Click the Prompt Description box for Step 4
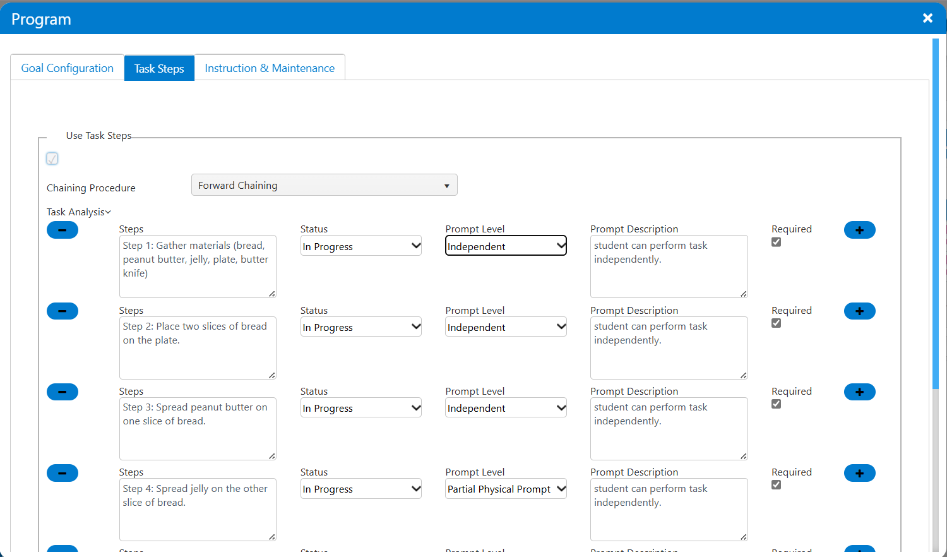Screen dimensions: 947x557 (x=669, y=510)
